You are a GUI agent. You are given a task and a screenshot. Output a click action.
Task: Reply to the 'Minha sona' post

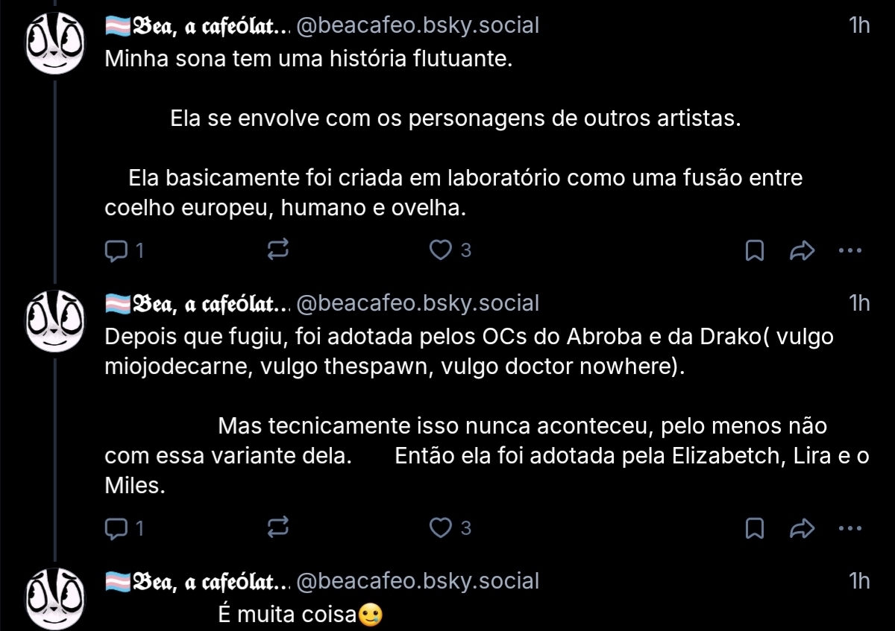point(116,251)
